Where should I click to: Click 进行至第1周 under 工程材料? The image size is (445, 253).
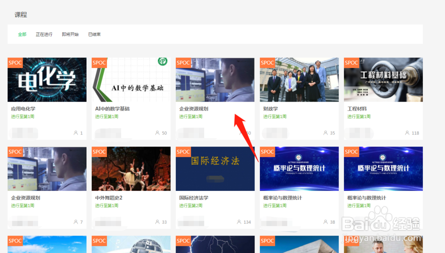tap(359, 116)
